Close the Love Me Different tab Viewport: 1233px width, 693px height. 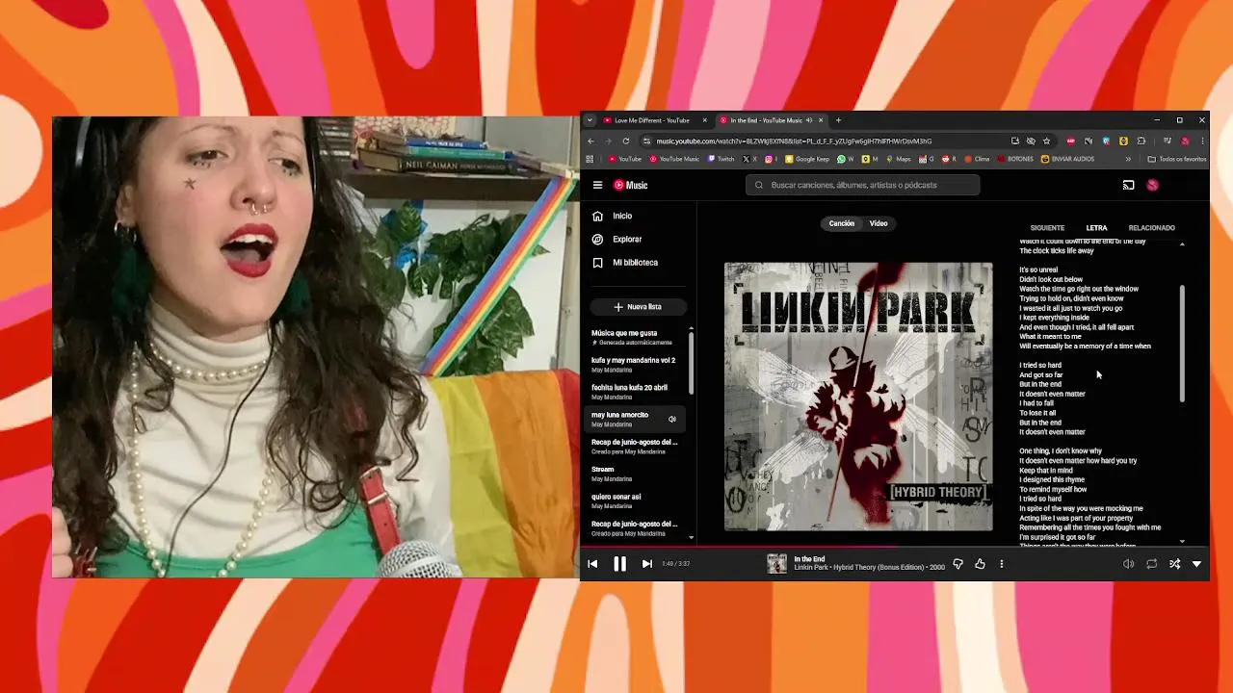pyautogui.click(x=704, y=120)
